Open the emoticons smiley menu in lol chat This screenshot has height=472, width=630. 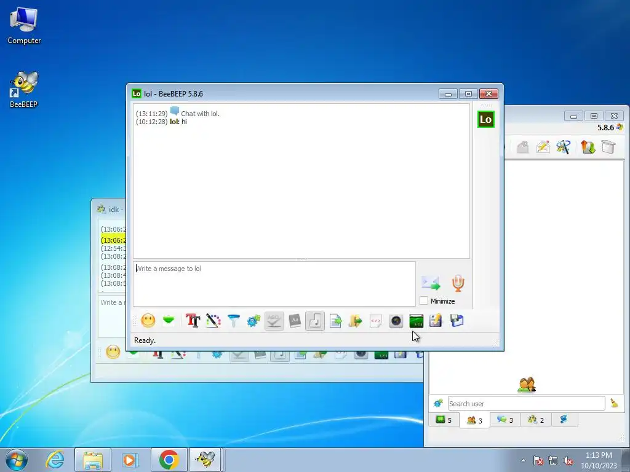(x=148, y=321)
